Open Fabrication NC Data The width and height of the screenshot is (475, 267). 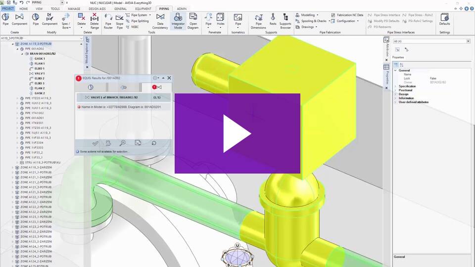(x=347, y=15)
